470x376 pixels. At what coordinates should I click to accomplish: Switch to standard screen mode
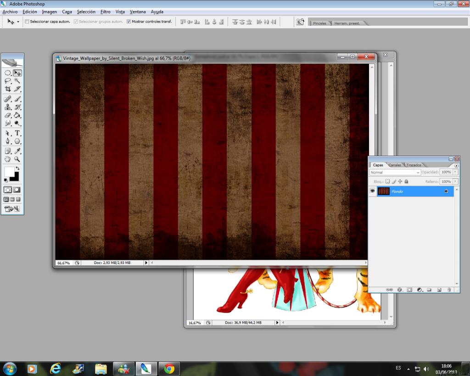click(x=6, y=199)
